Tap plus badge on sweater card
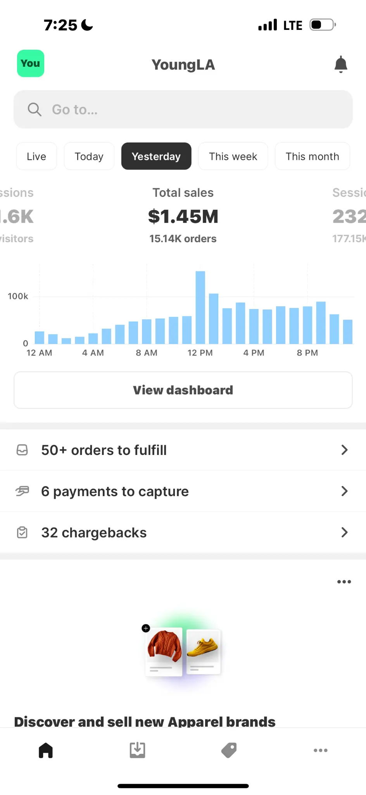 pos(146,628)
